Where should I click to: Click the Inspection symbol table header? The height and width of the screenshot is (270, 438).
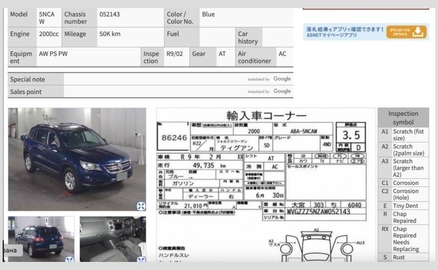coord(403,118)
